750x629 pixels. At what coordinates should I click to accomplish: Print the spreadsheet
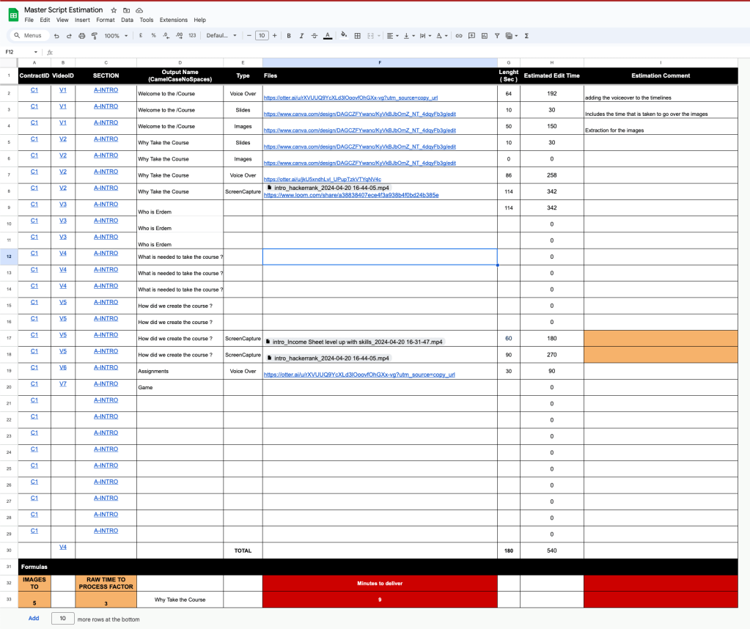(x=82, y=36)
